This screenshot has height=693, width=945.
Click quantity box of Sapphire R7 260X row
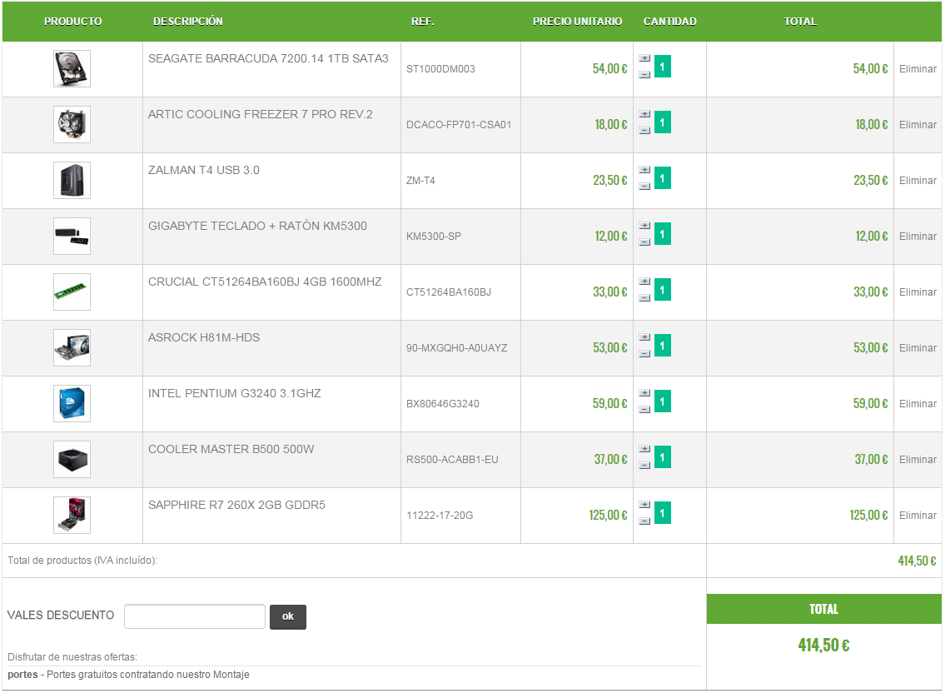click(x=663, y=512)
